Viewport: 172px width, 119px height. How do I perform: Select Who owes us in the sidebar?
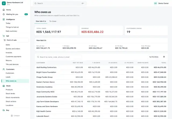15,81
